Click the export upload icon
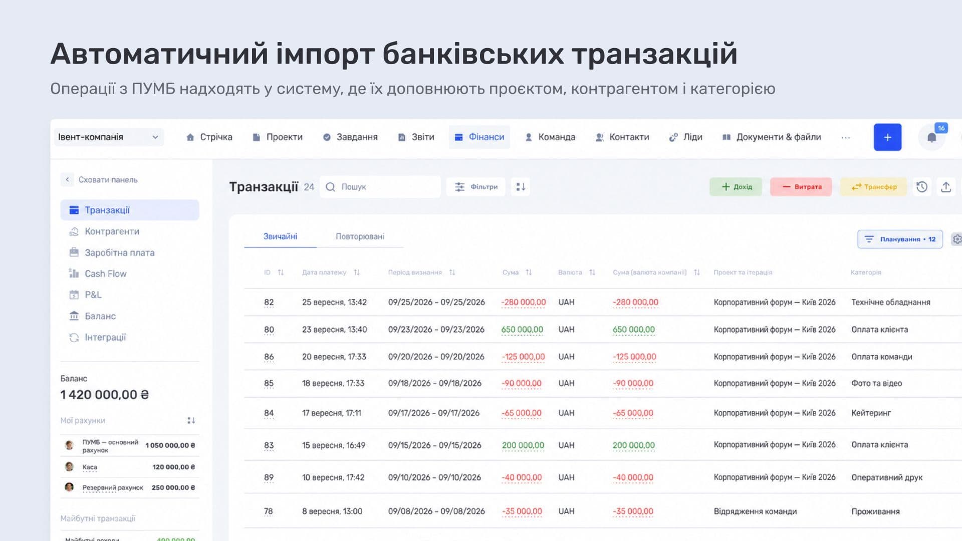 click(946, 187)
